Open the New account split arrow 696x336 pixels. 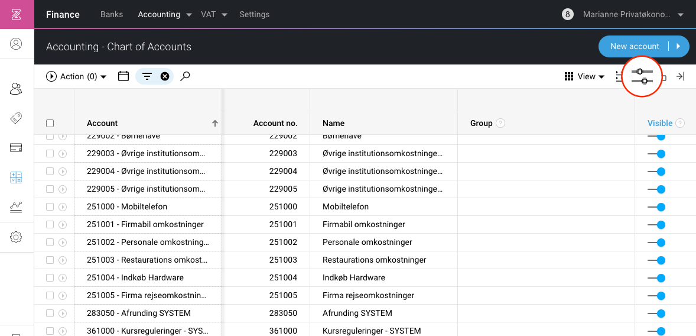pyautogui.click(x=678, y=46)
